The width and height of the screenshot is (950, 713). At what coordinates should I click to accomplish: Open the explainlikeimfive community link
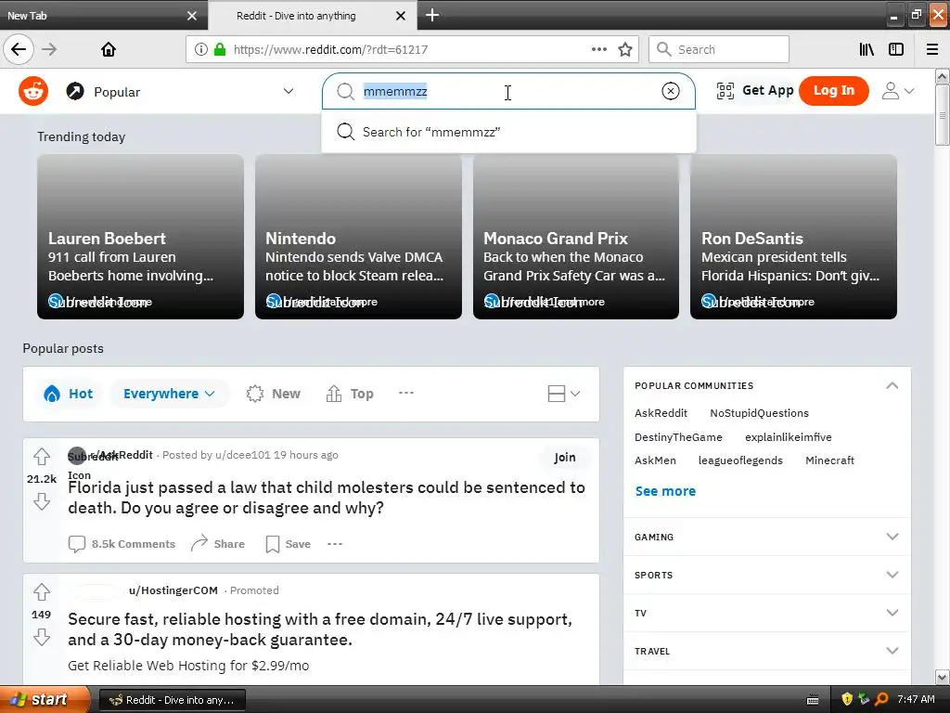pos(789,437)
